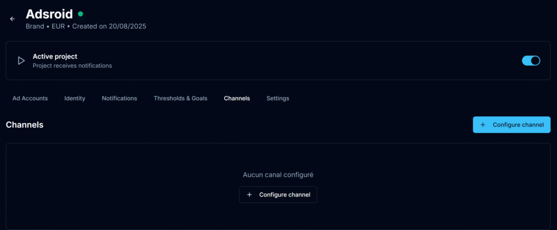Image resolution: width=557 pixels, height=230 pixels.
Task: Open the Notifications tab
Action: click(x=119, y=98)
